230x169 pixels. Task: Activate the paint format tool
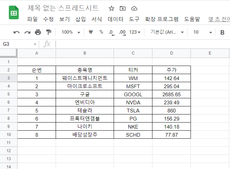point(49,32)
